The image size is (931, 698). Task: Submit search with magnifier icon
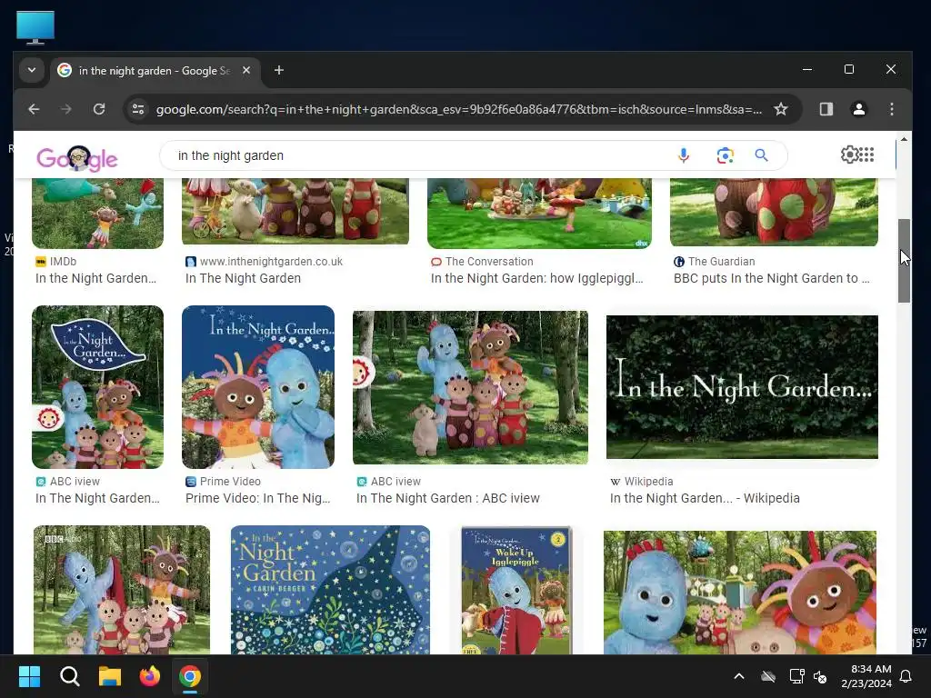761,155
